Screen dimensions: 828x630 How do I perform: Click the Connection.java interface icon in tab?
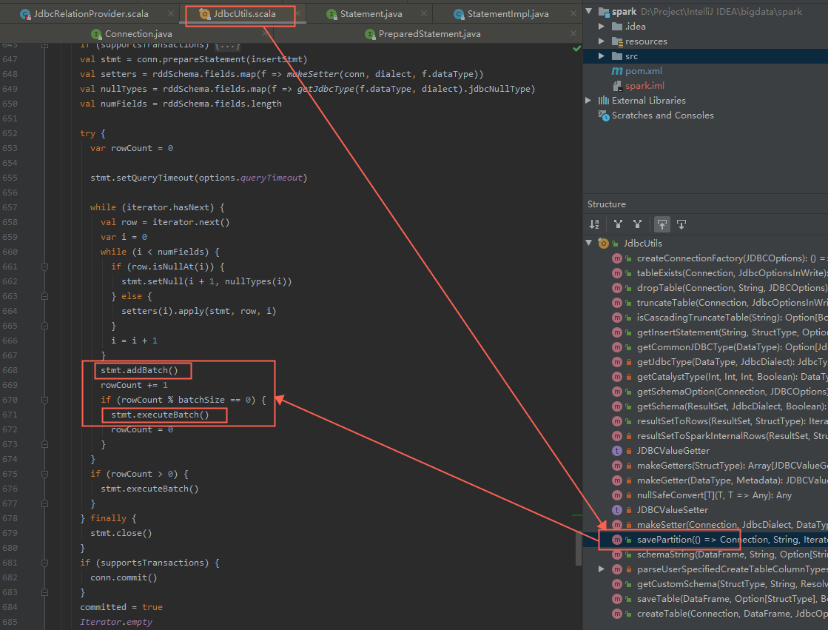point(96,34)
